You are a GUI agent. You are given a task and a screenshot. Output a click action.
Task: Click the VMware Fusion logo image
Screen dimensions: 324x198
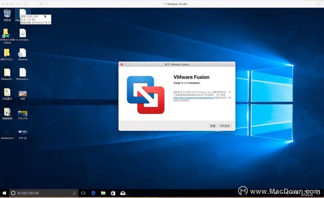(x=146, y=95)
